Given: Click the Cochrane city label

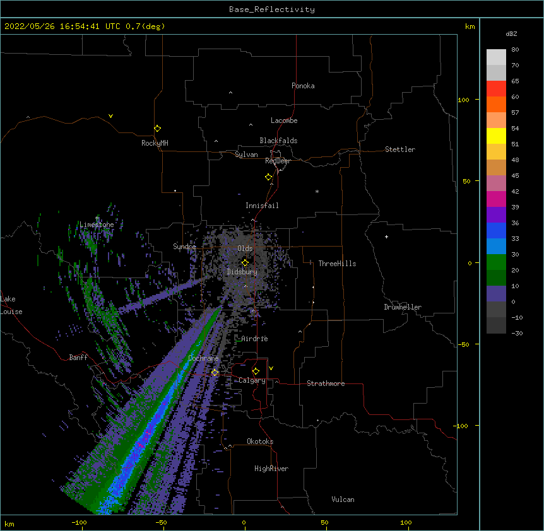Looking at the screenshot, I should point(203,358).
